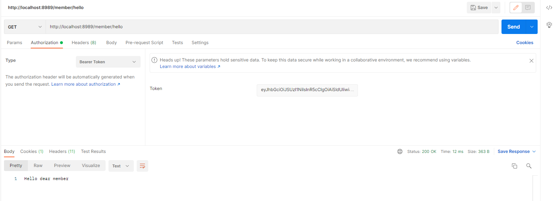Click the code snippet icon in right sidebar
The width and height of the screenshot is (555, 201).
click(x=549, y=8)
